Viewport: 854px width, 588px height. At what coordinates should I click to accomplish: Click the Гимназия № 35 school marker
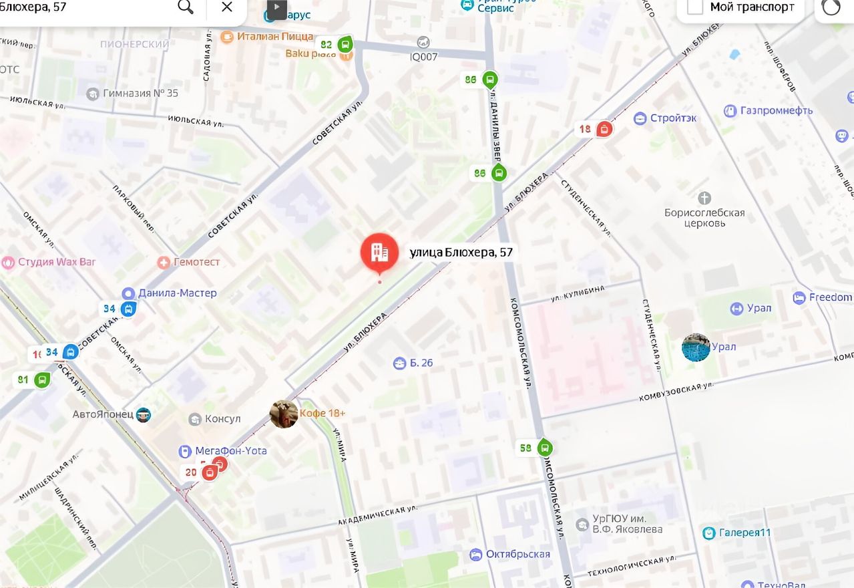(x=93, y=94)
